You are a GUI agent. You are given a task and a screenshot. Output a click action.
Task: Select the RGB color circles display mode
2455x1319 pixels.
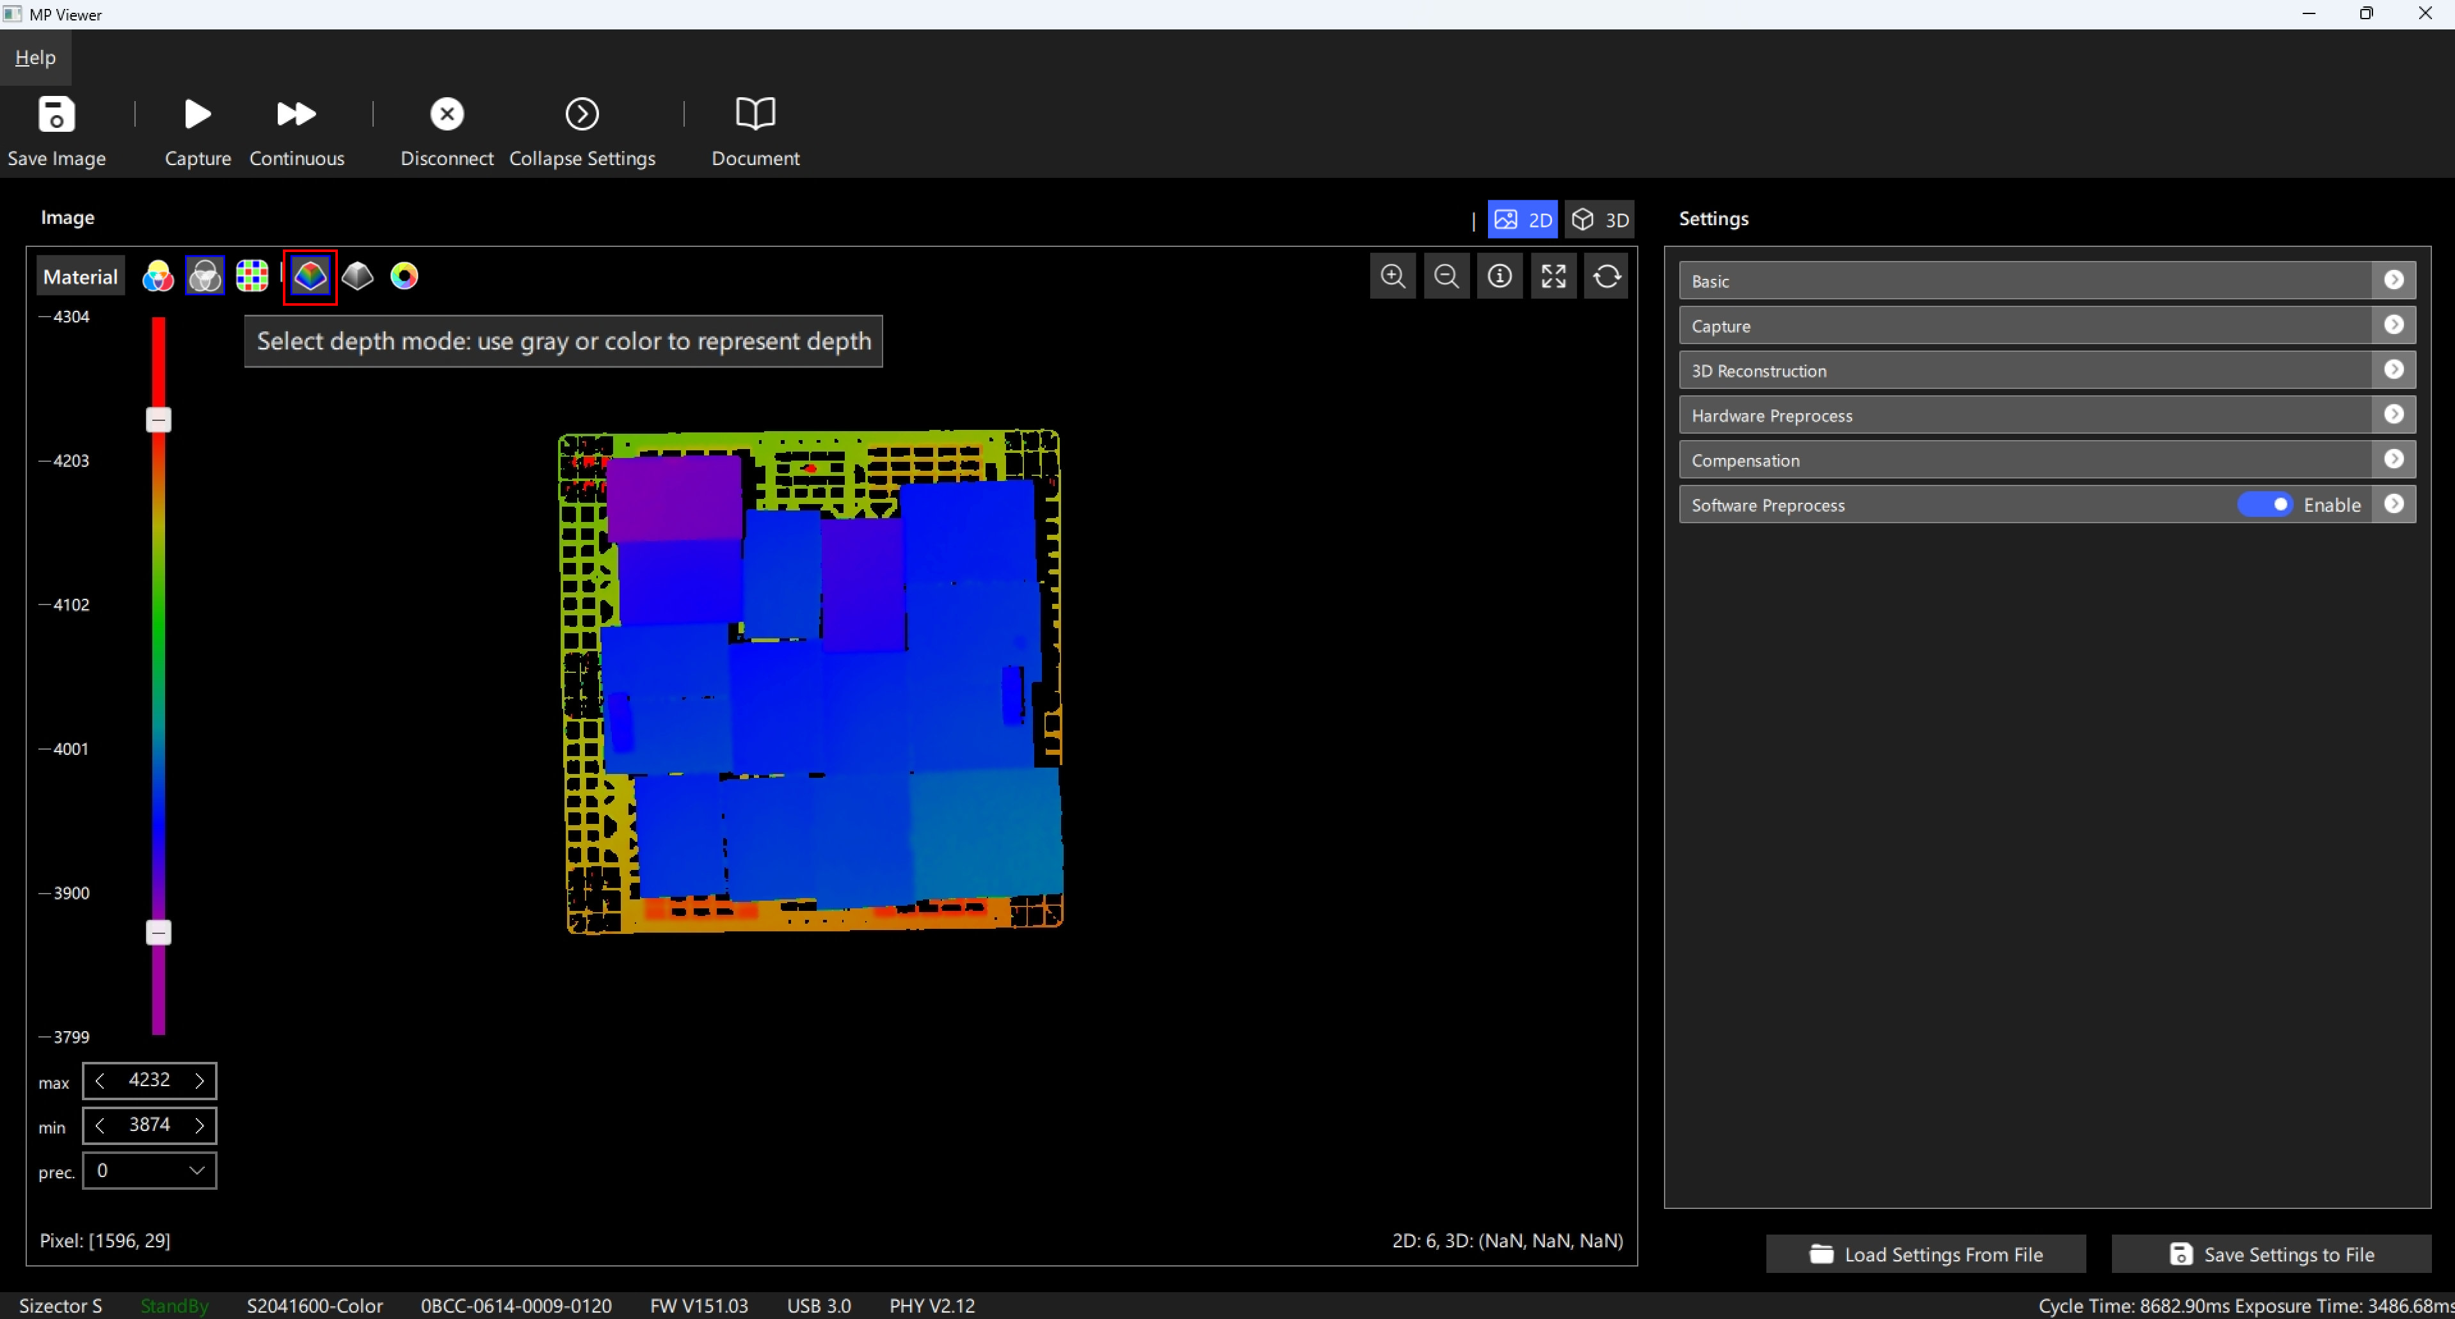pyautogui.click(x=158, y=276)
